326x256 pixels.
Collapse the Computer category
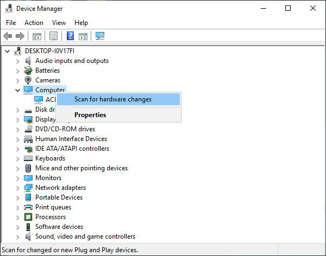18,91
